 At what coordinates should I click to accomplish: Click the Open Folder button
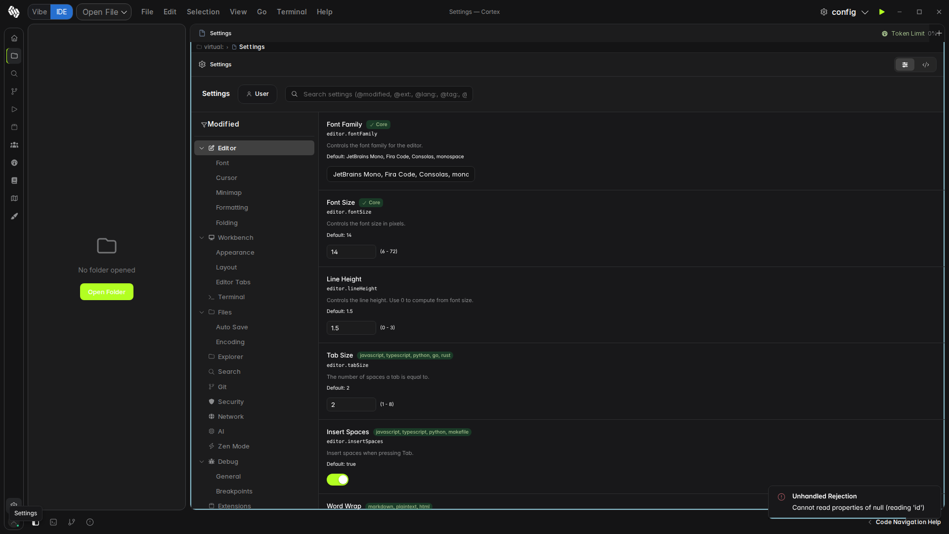point(107,292)
